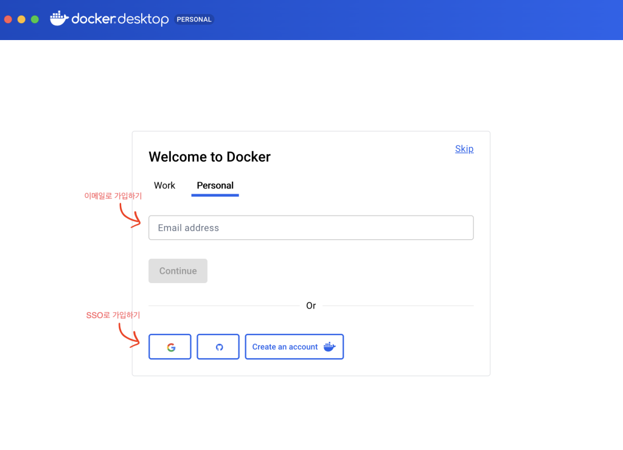
Task: Sign in with the GitHub icon button
Action: (x=218, y=347)
